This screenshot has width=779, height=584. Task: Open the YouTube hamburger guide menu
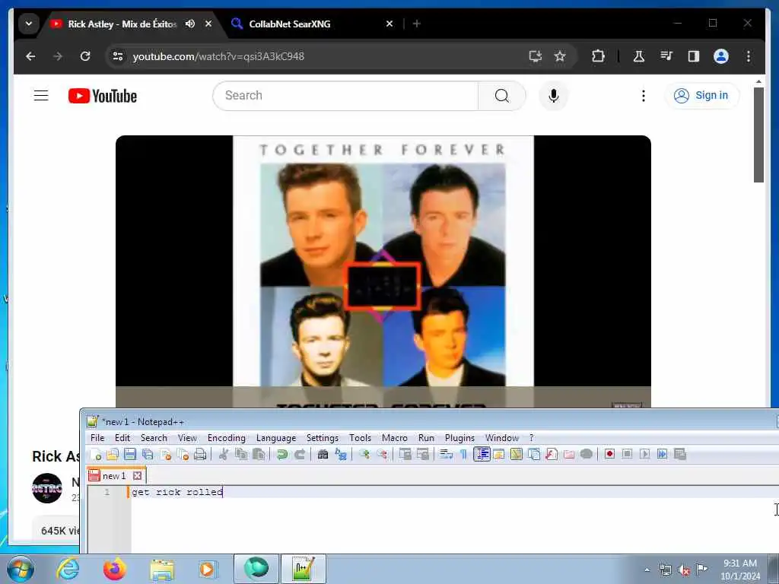point(41,95)
